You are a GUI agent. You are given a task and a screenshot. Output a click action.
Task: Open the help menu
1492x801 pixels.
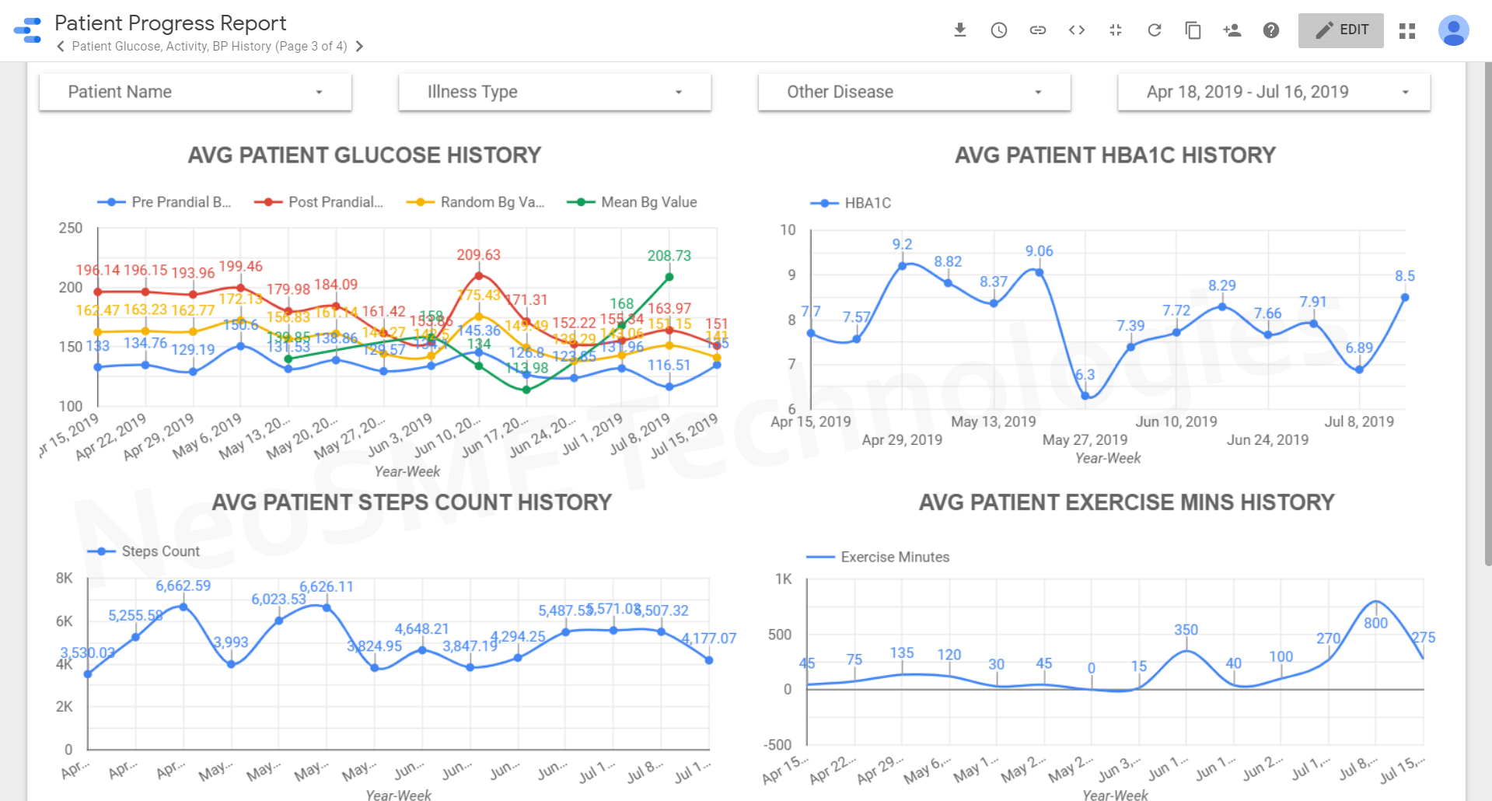(x=1270, y=30)
